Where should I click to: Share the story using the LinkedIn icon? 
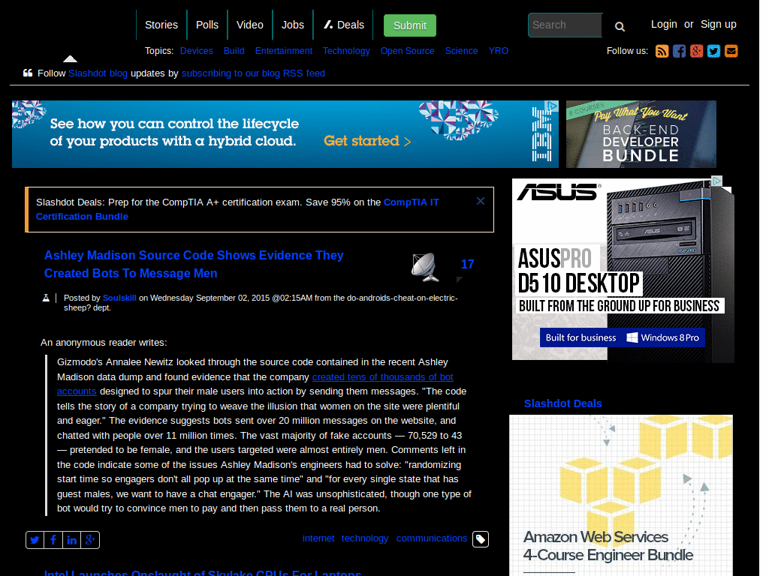pyautogui.click(x=71, y=539)
